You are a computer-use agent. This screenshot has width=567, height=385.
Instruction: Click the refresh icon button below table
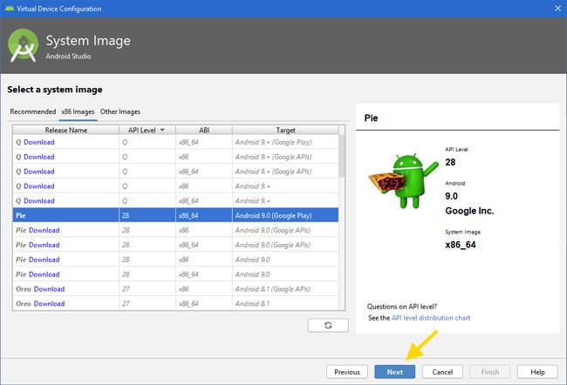point(328,325)
